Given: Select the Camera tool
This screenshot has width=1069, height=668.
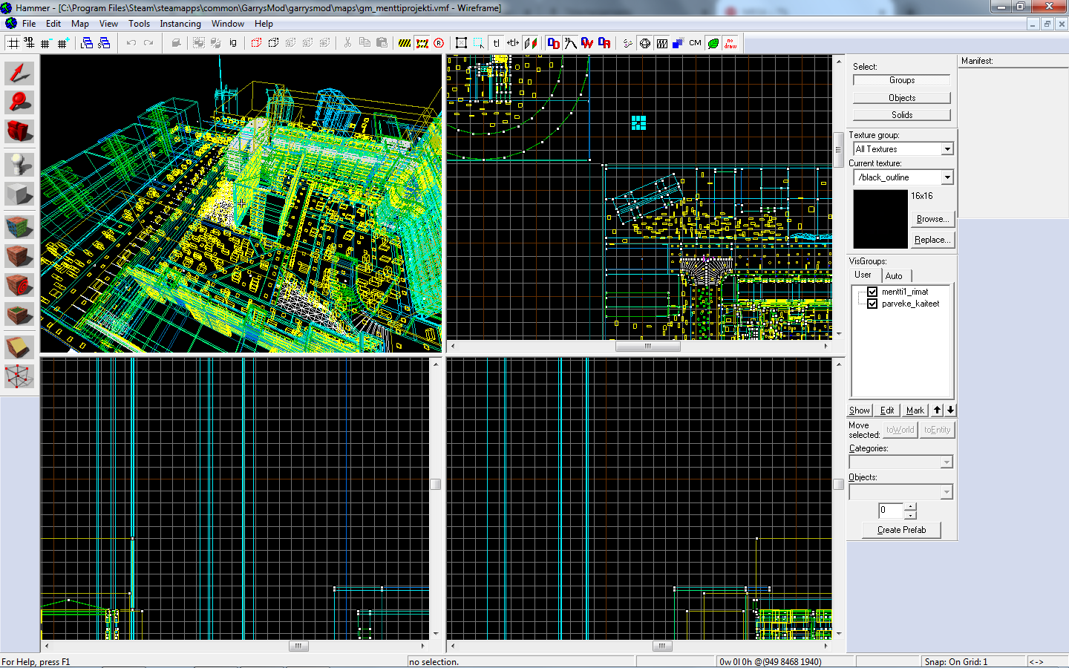Looking at the screenshot, I should click(19, 131).
